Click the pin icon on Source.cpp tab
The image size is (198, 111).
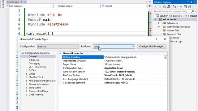click(22, 2)
